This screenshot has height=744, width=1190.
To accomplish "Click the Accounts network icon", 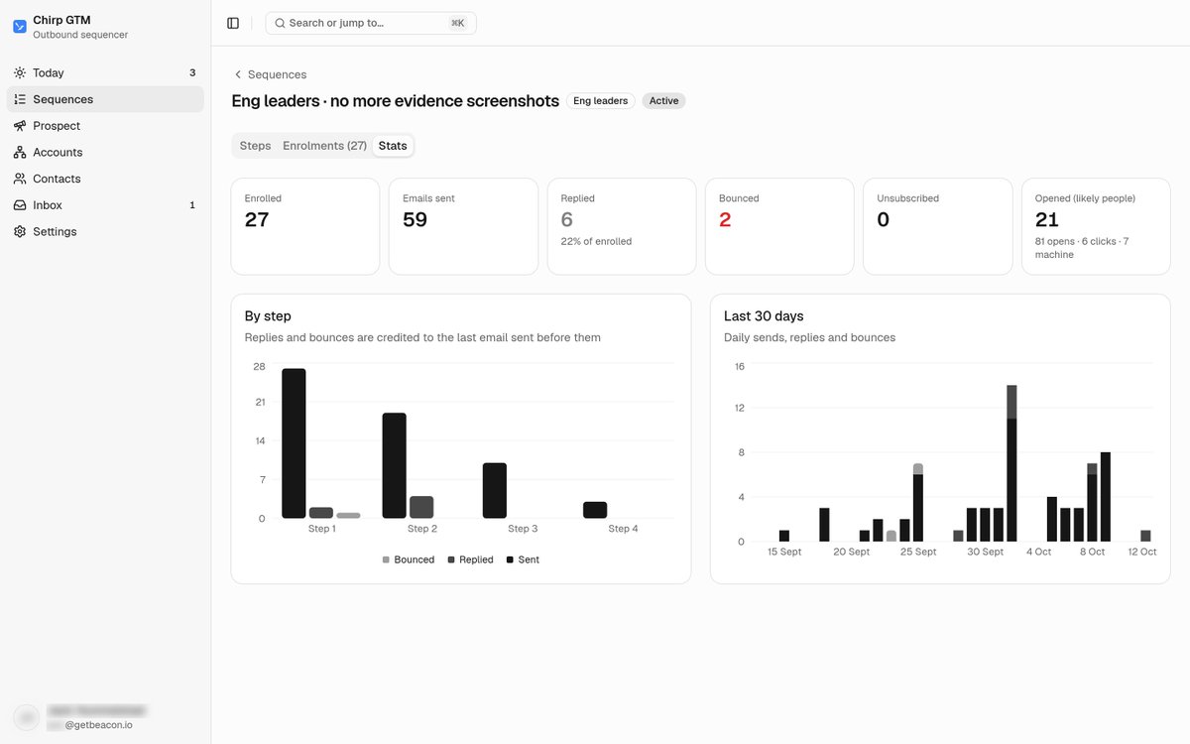I will click(x=20, y=152).
